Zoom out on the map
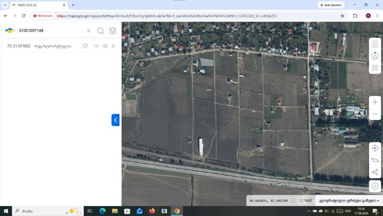The image size is (383, 216). pos(375,114)
